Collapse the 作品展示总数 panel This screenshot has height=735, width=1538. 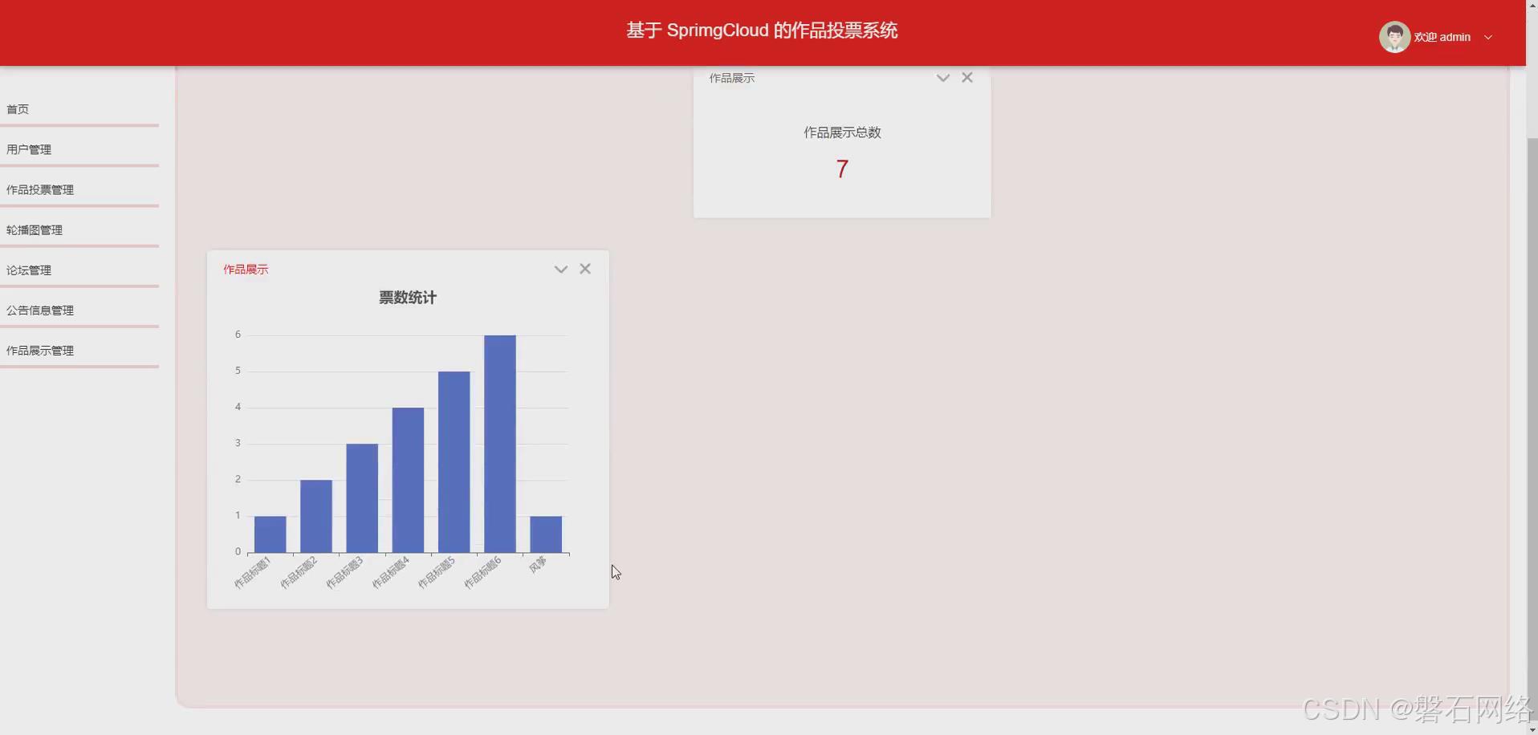click(x=942, y=77)
